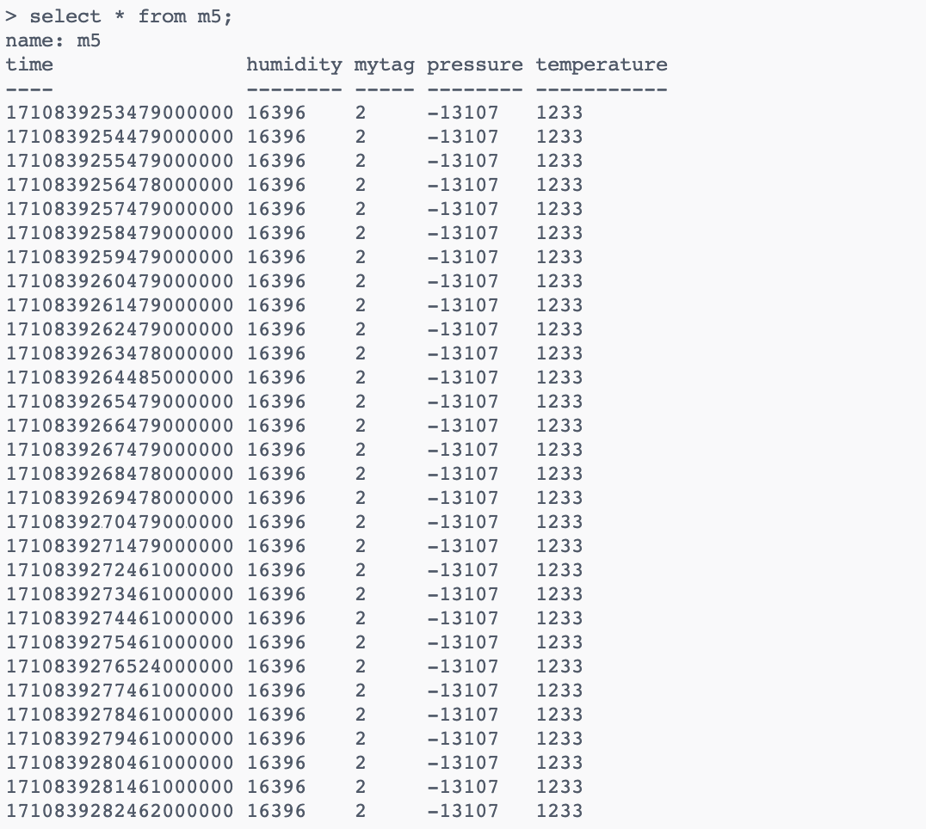
Task: Select timestamp 1710839264485000000
Action: (x=119, y=378)
